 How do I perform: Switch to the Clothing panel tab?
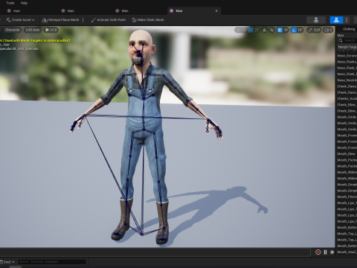click(349, 29)
